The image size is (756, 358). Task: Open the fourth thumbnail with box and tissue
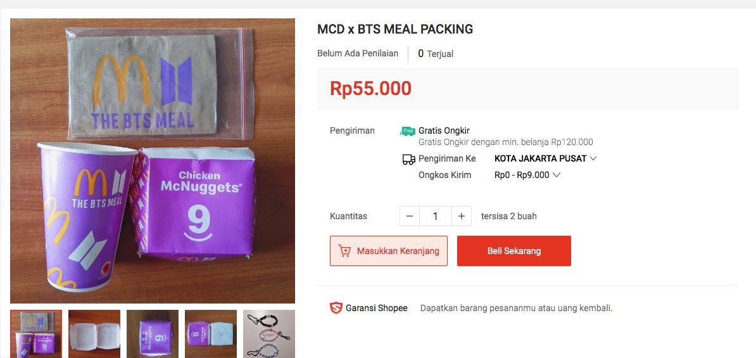tap(211, 334)
